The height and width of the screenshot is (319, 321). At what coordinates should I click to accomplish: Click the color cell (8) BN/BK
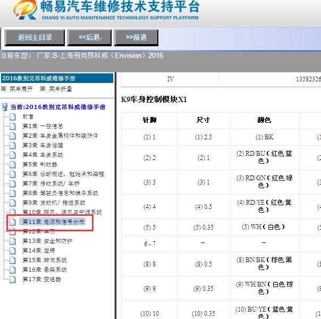(x=264, y=264)
